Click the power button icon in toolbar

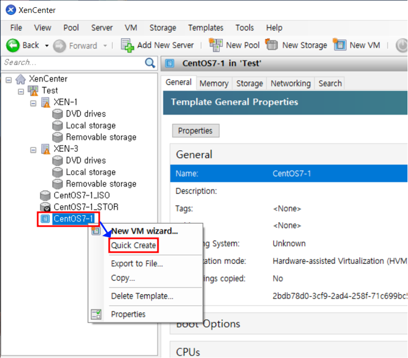(402, 45)
